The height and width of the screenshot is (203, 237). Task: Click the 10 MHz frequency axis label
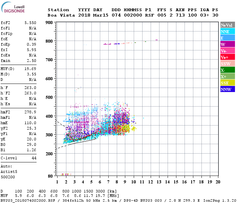click(134, 182)
